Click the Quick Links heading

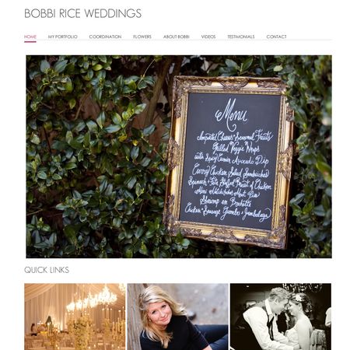pos(47,270)
